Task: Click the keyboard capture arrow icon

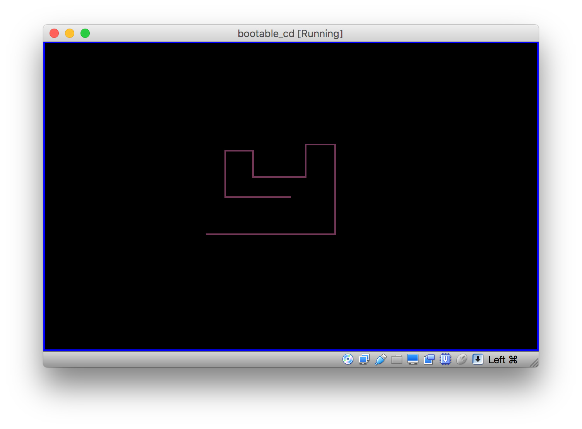Action: pos(478,359)
